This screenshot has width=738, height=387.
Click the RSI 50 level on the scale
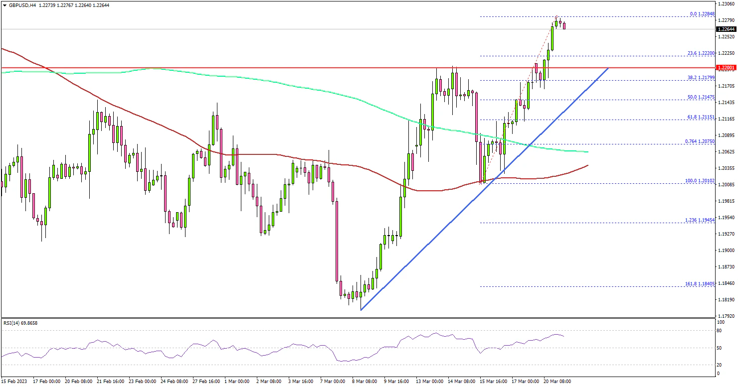719,348
